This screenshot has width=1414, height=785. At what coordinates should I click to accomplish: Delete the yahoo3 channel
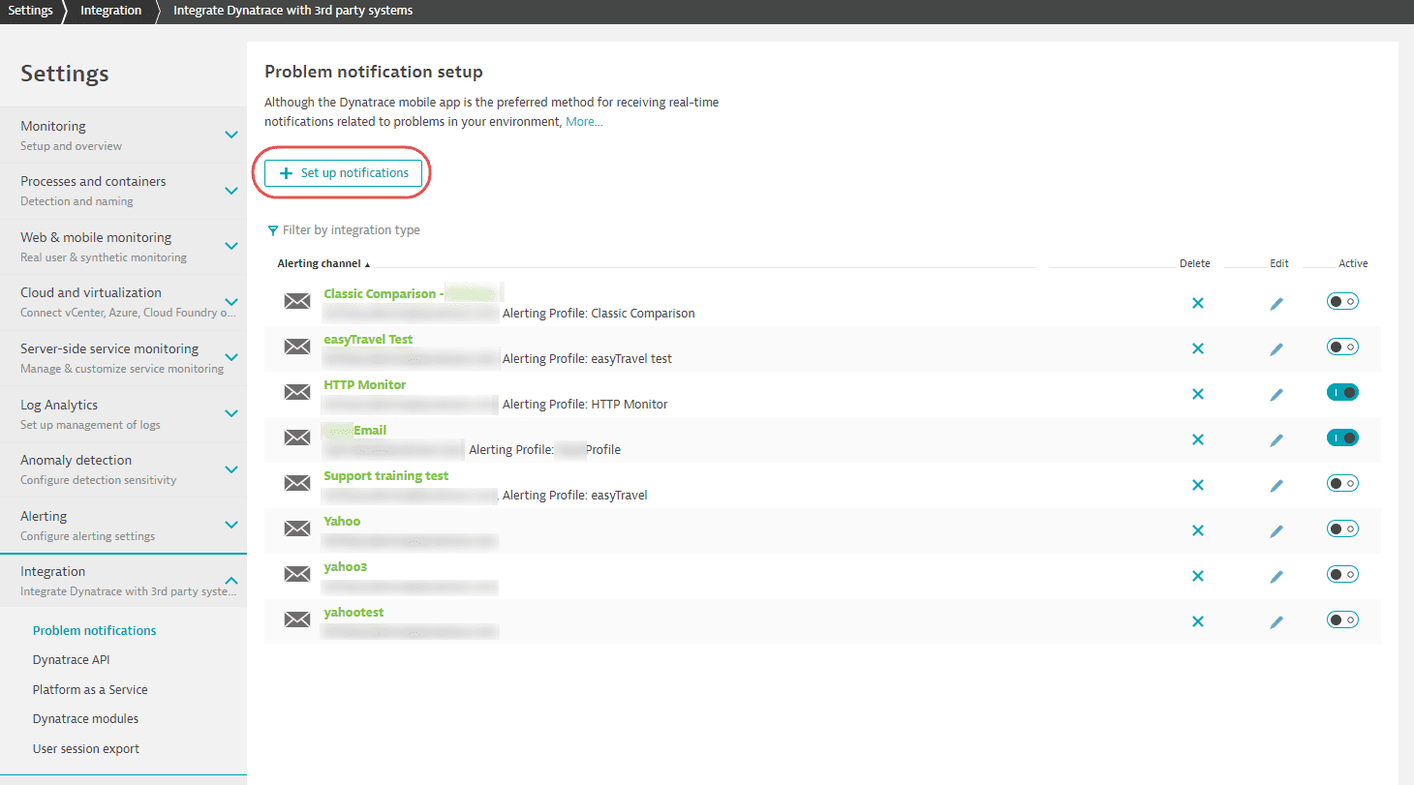[1197, 576]
